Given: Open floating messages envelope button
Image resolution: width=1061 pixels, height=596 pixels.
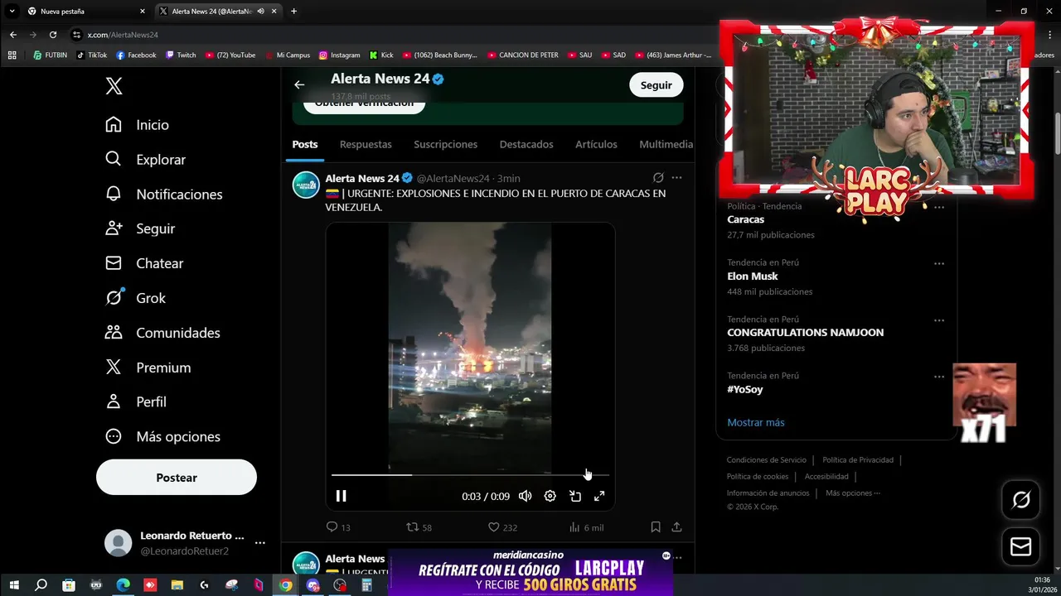Looking at the screenshot, I should [1021, 547].
